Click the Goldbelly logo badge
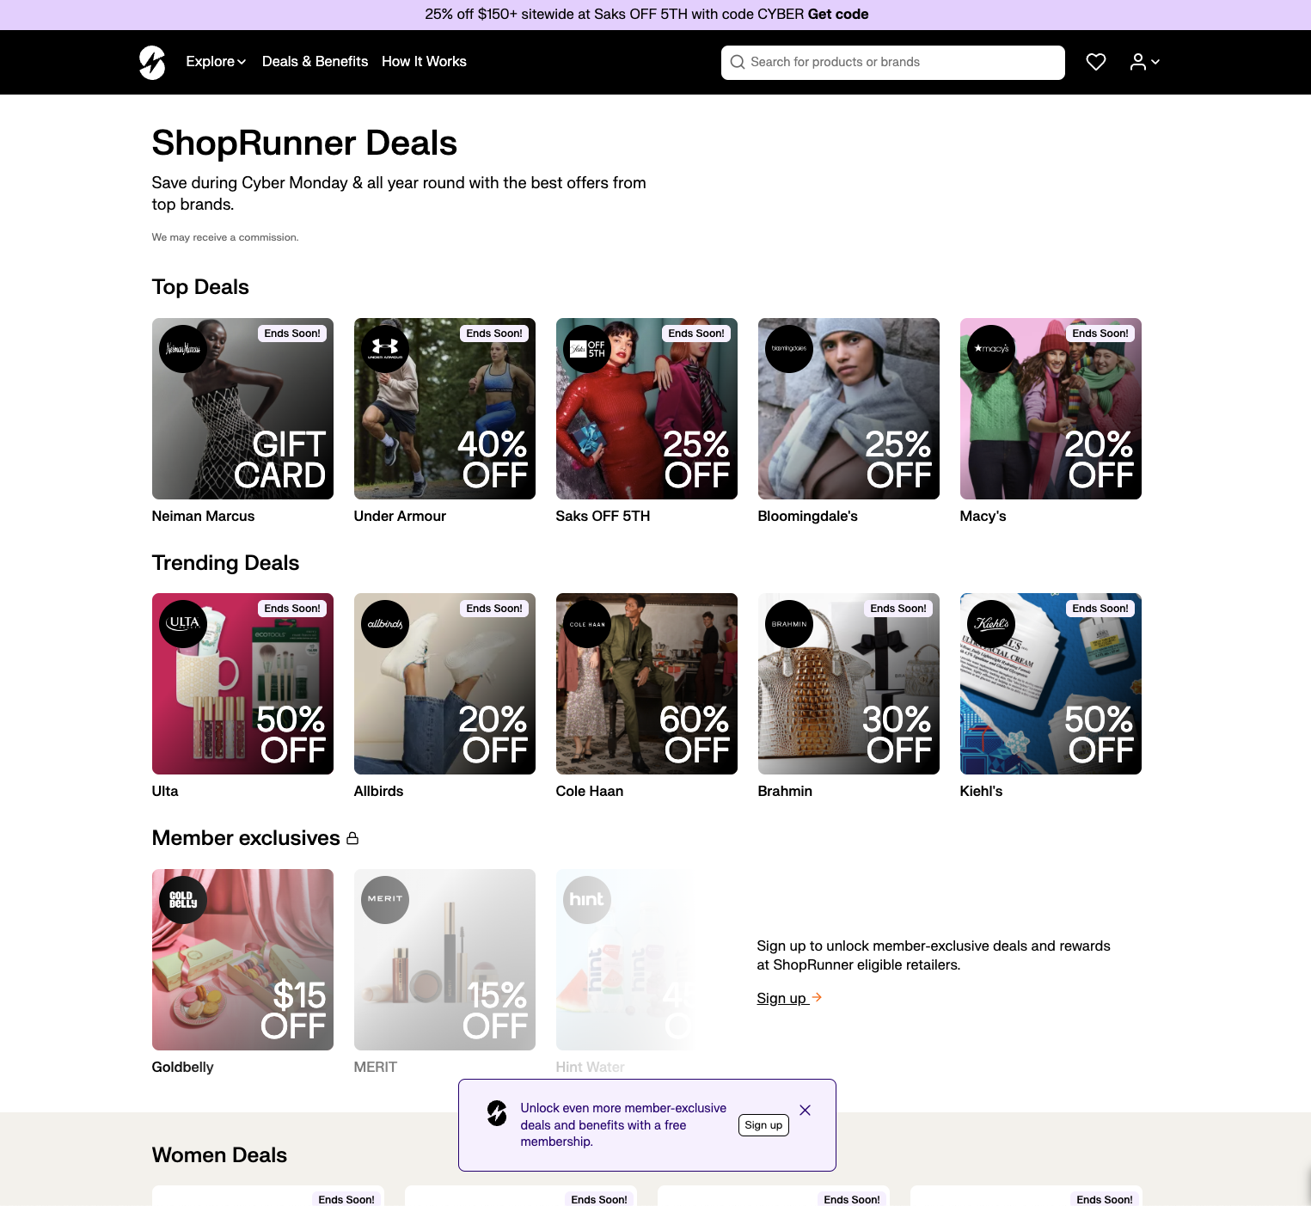The width and height of the screenshot is (1311, 1206). pos(183,900)
